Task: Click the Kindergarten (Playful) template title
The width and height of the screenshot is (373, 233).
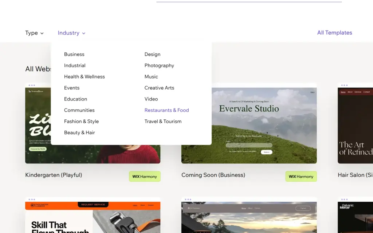Action: (x=54, y=175)
